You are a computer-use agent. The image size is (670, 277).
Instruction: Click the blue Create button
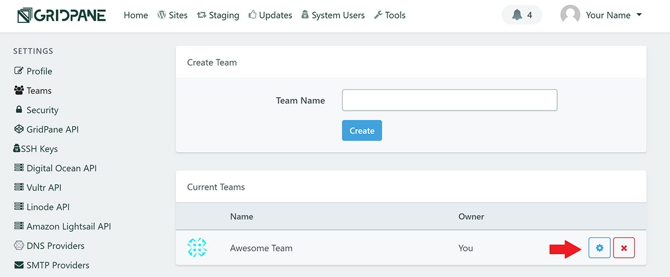[362, 130]
